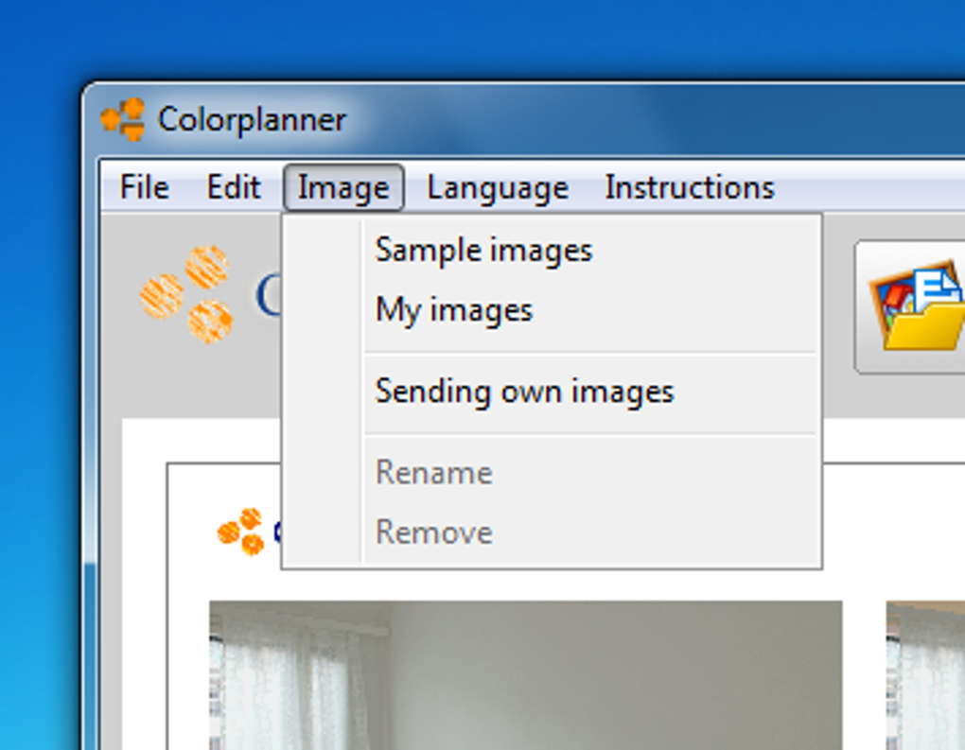This screenshot has height=750, width=965.
Task: Click the Colorplanner window title text
Action: (x=252, y=119)
